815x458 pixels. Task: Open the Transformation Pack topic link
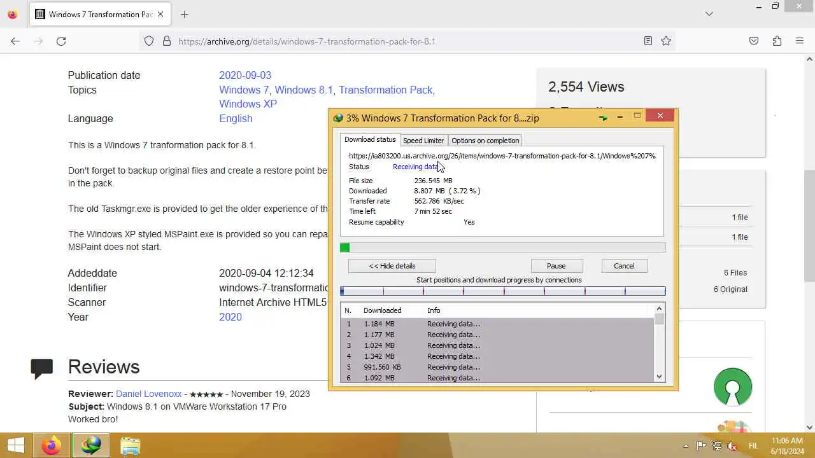click(385, 90)
